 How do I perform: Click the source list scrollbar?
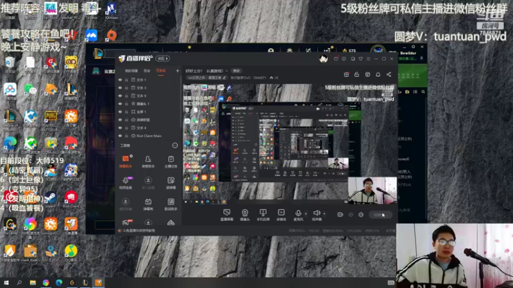click(181, 102)
